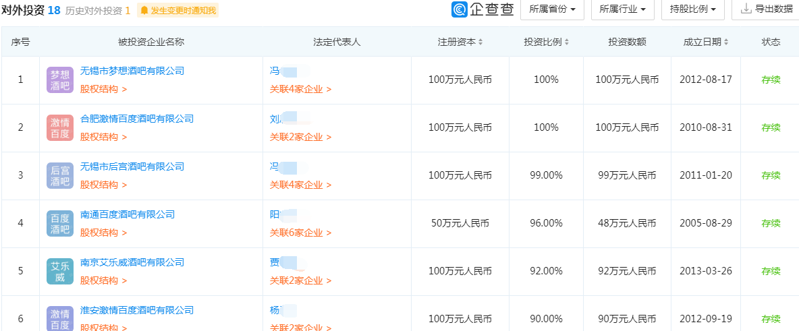Open 无锡市梦想酒吧有限公司 company link
The image size is (799, 331).
132,71
